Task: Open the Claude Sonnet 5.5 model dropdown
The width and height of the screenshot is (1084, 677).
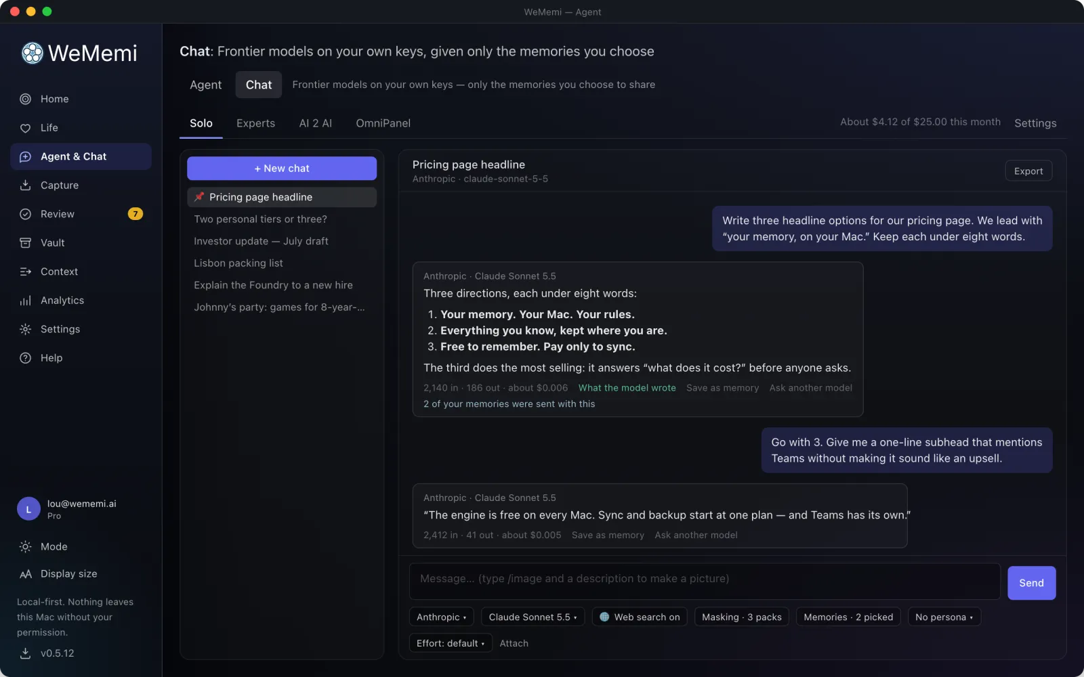Action: (533, 617)
